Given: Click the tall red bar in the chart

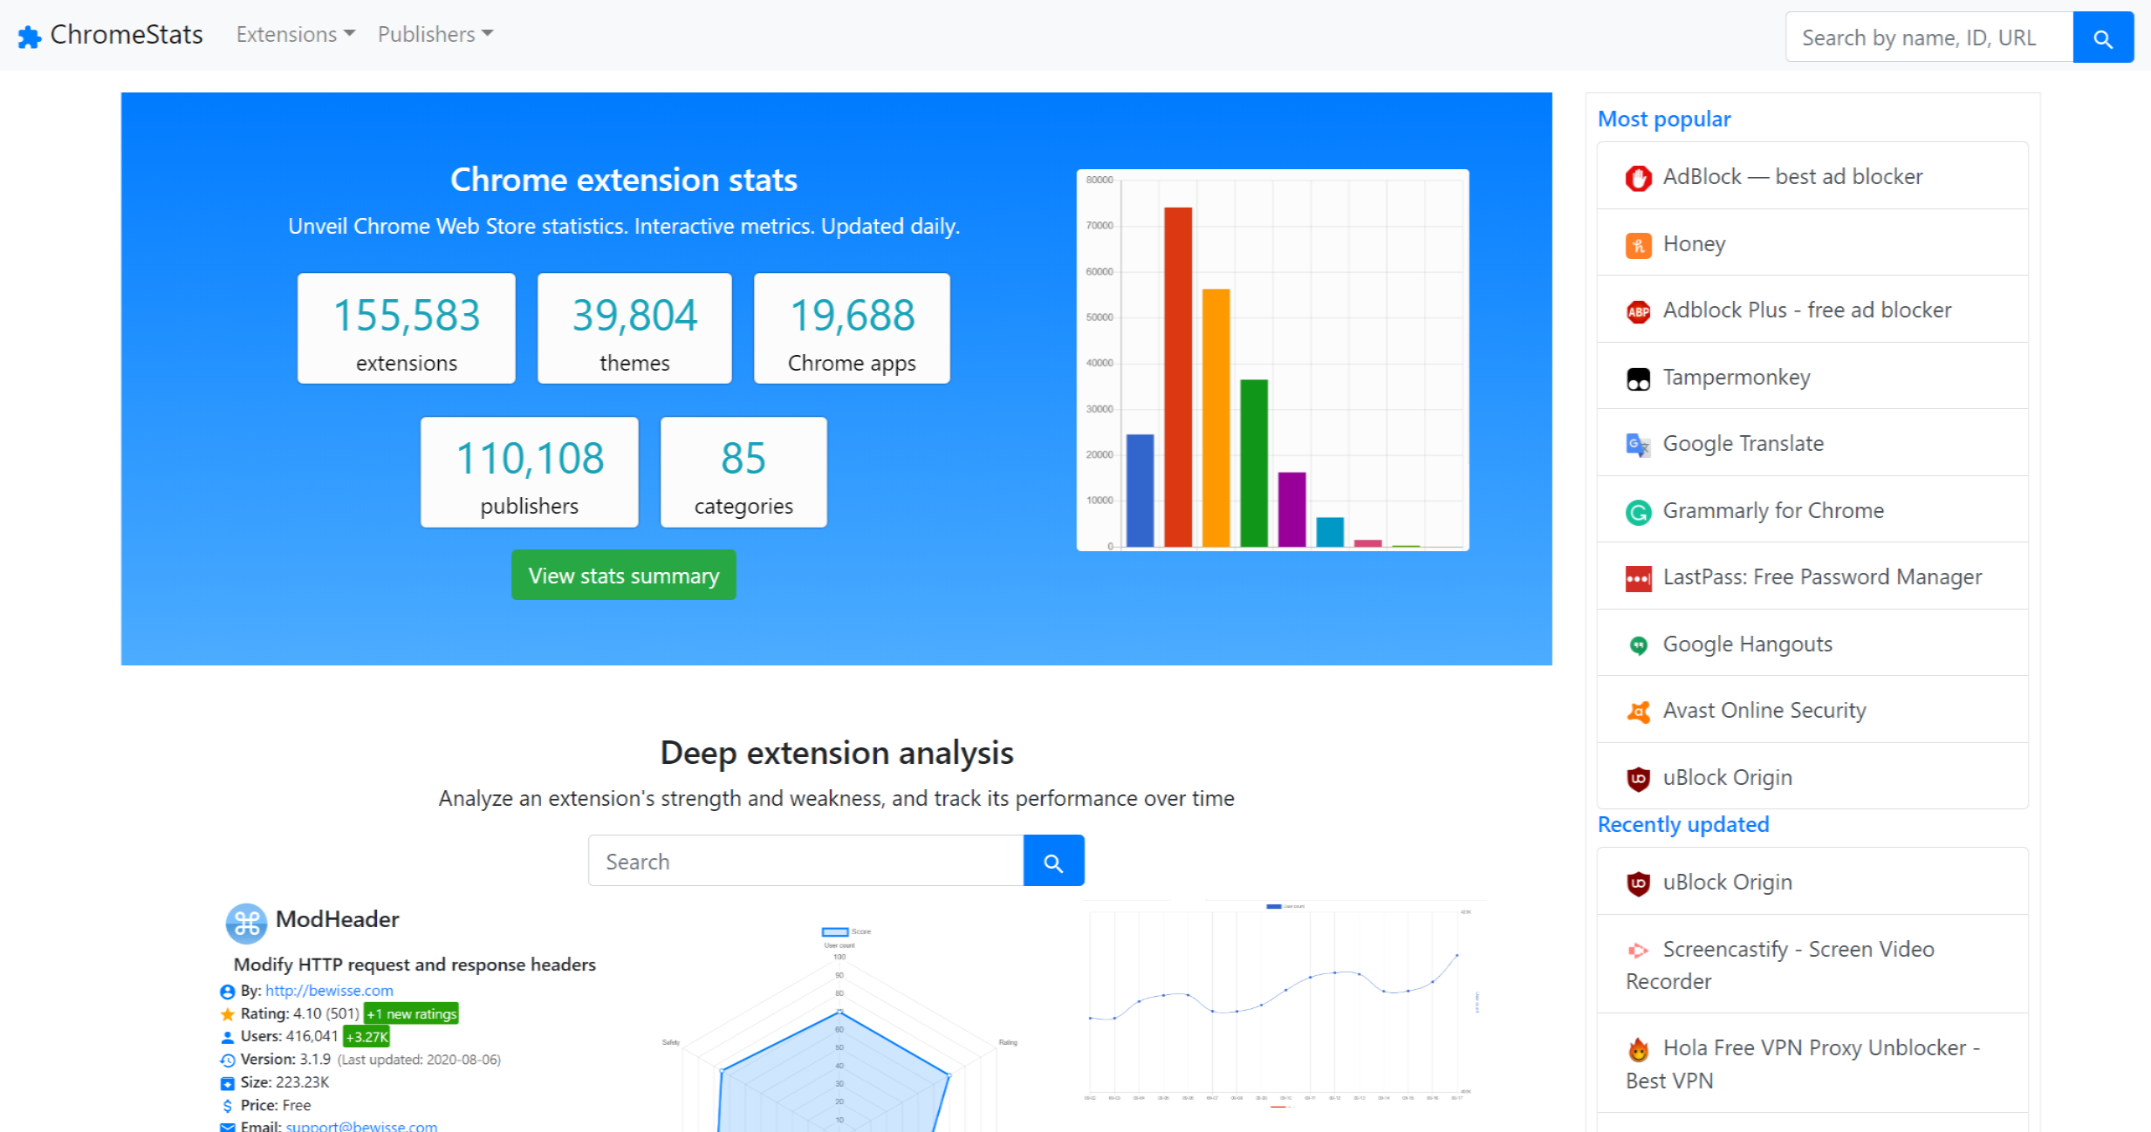Looking at the screenshot, I should (x=1178, y=377).
